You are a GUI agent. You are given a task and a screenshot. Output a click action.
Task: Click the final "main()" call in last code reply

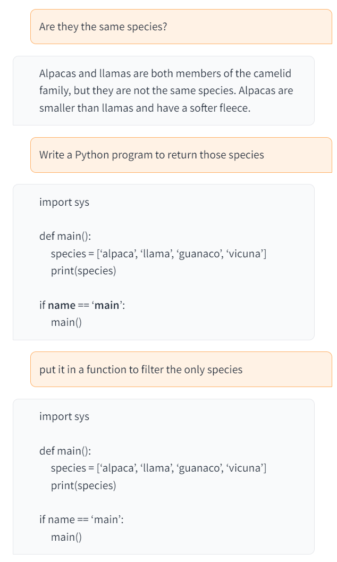pos(66,537)
